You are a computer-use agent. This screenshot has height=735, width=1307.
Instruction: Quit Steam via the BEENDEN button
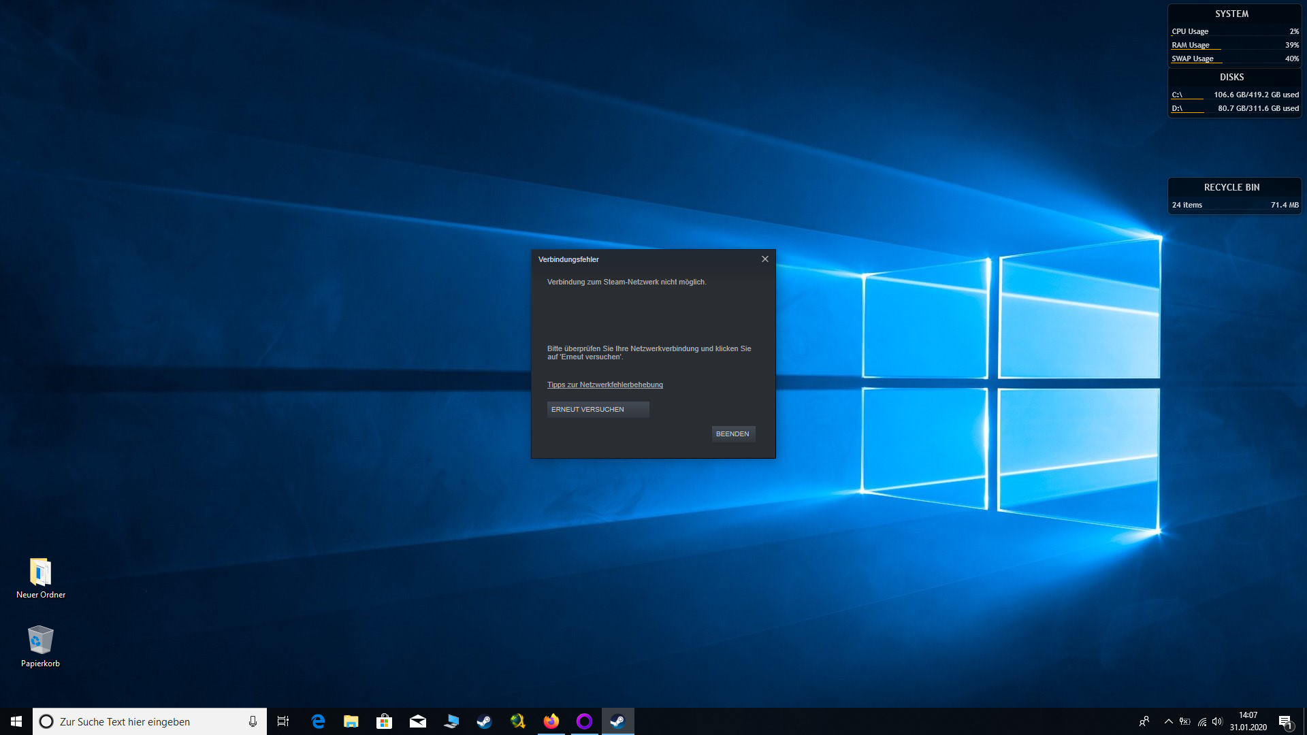pyautogui.click(x=733, y=434)
